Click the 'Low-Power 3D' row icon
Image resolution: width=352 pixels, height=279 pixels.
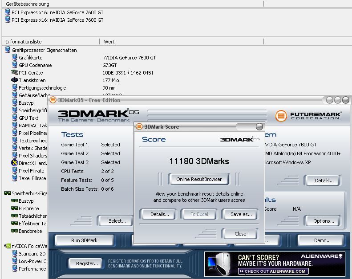pos(15,261)
